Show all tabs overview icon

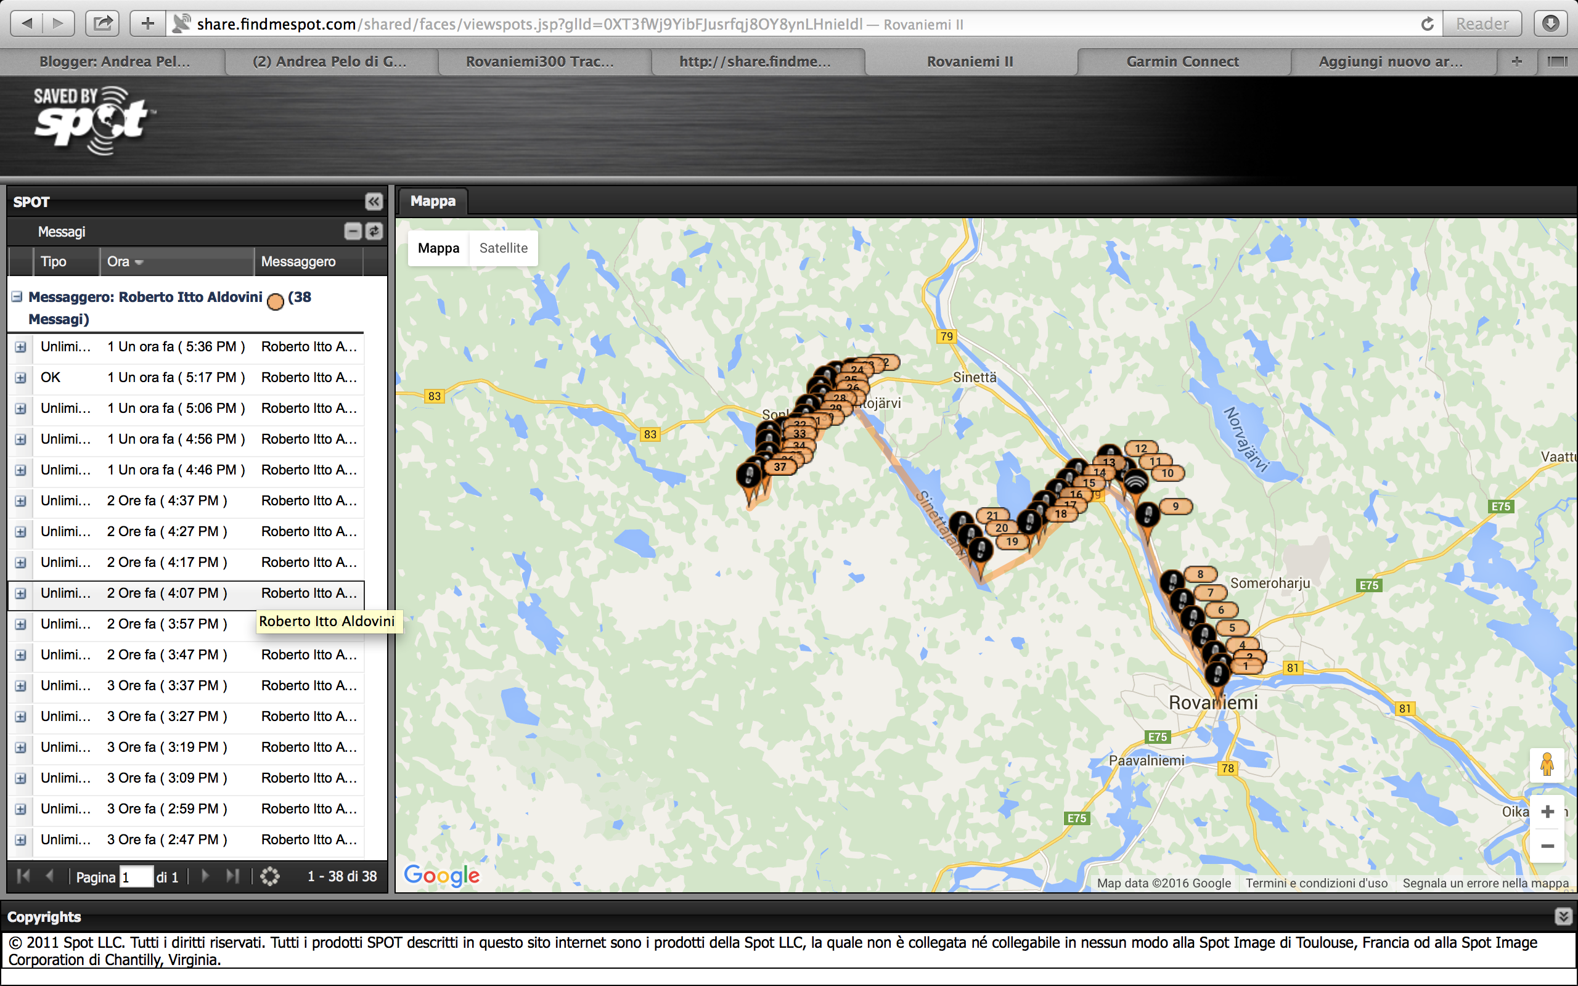[x=1557, y=61]
